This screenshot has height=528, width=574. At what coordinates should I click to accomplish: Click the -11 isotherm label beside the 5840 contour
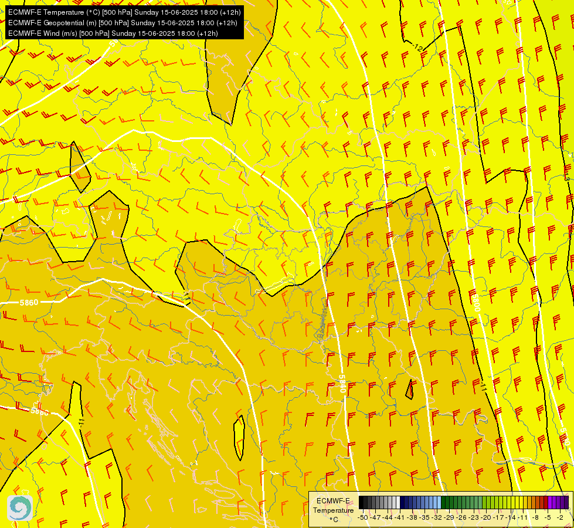[x=484, y=387]
